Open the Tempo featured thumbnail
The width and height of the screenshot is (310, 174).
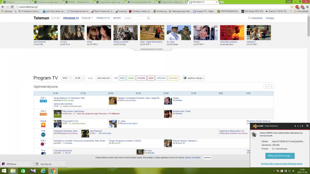(206, 32)
